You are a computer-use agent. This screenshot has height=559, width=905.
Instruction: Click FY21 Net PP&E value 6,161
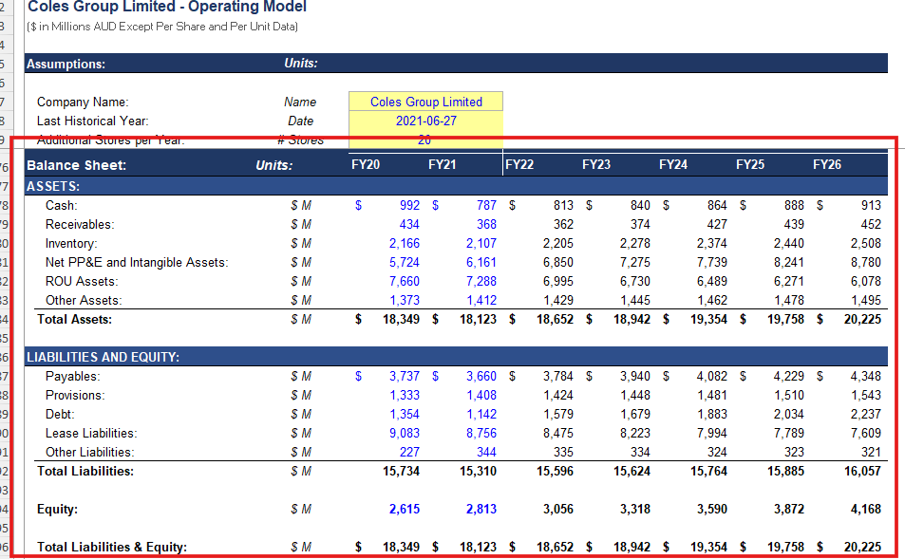tap(481, 263)
